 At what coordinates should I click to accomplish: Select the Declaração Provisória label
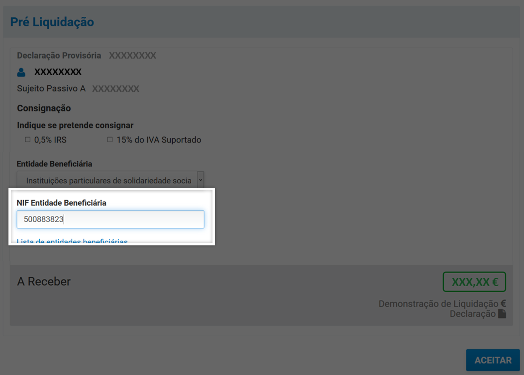click(x=59, y=56)
